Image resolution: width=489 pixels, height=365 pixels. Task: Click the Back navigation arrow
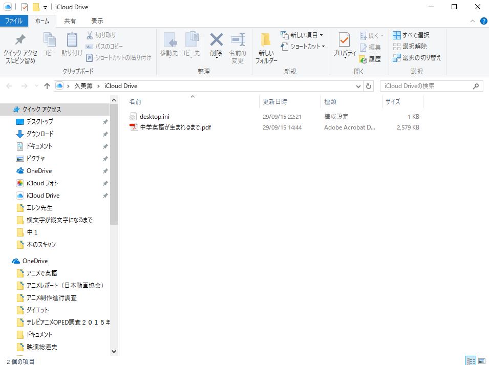point(9,86)
